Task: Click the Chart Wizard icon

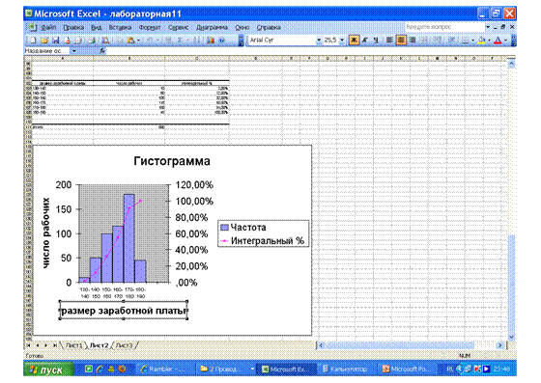Action: click(x=211, y=41)
